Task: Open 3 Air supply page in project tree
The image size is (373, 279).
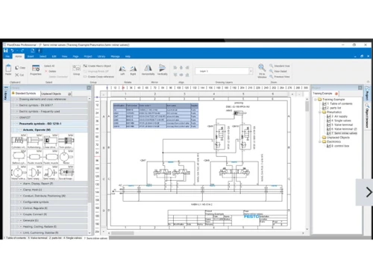Action: click(x=337, y=116)
